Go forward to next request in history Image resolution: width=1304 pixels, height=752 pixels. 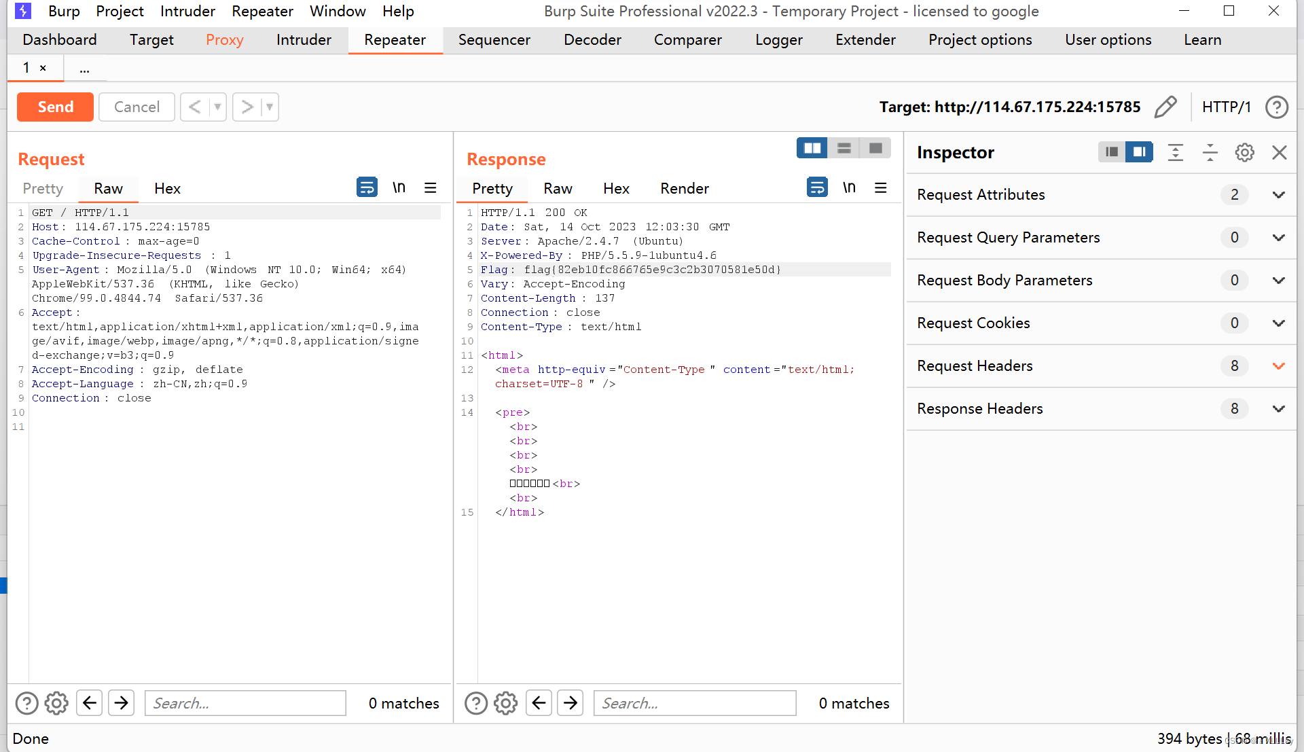247,107
